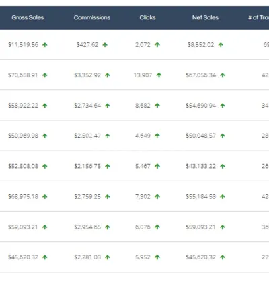Screen dimensions: 269x285
Task: Click the up arrow beside $2,281.03
Action: tap(108, 257)
